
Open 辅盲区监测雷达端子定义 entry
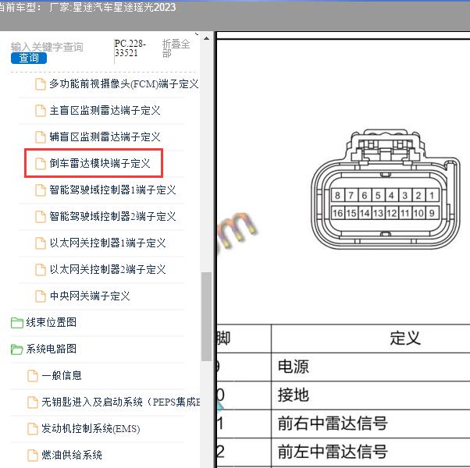tap(105, 136)
